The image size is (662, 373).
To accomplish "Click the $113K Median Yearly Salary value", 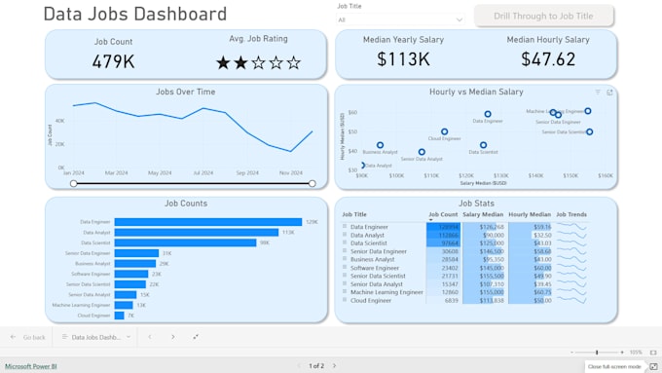I will point(403,59).
